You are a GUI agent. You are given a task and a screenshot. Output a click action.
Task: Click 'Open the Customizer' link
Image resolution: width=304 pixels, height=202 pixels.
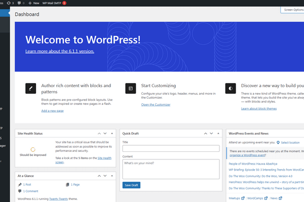coord(156,105)
